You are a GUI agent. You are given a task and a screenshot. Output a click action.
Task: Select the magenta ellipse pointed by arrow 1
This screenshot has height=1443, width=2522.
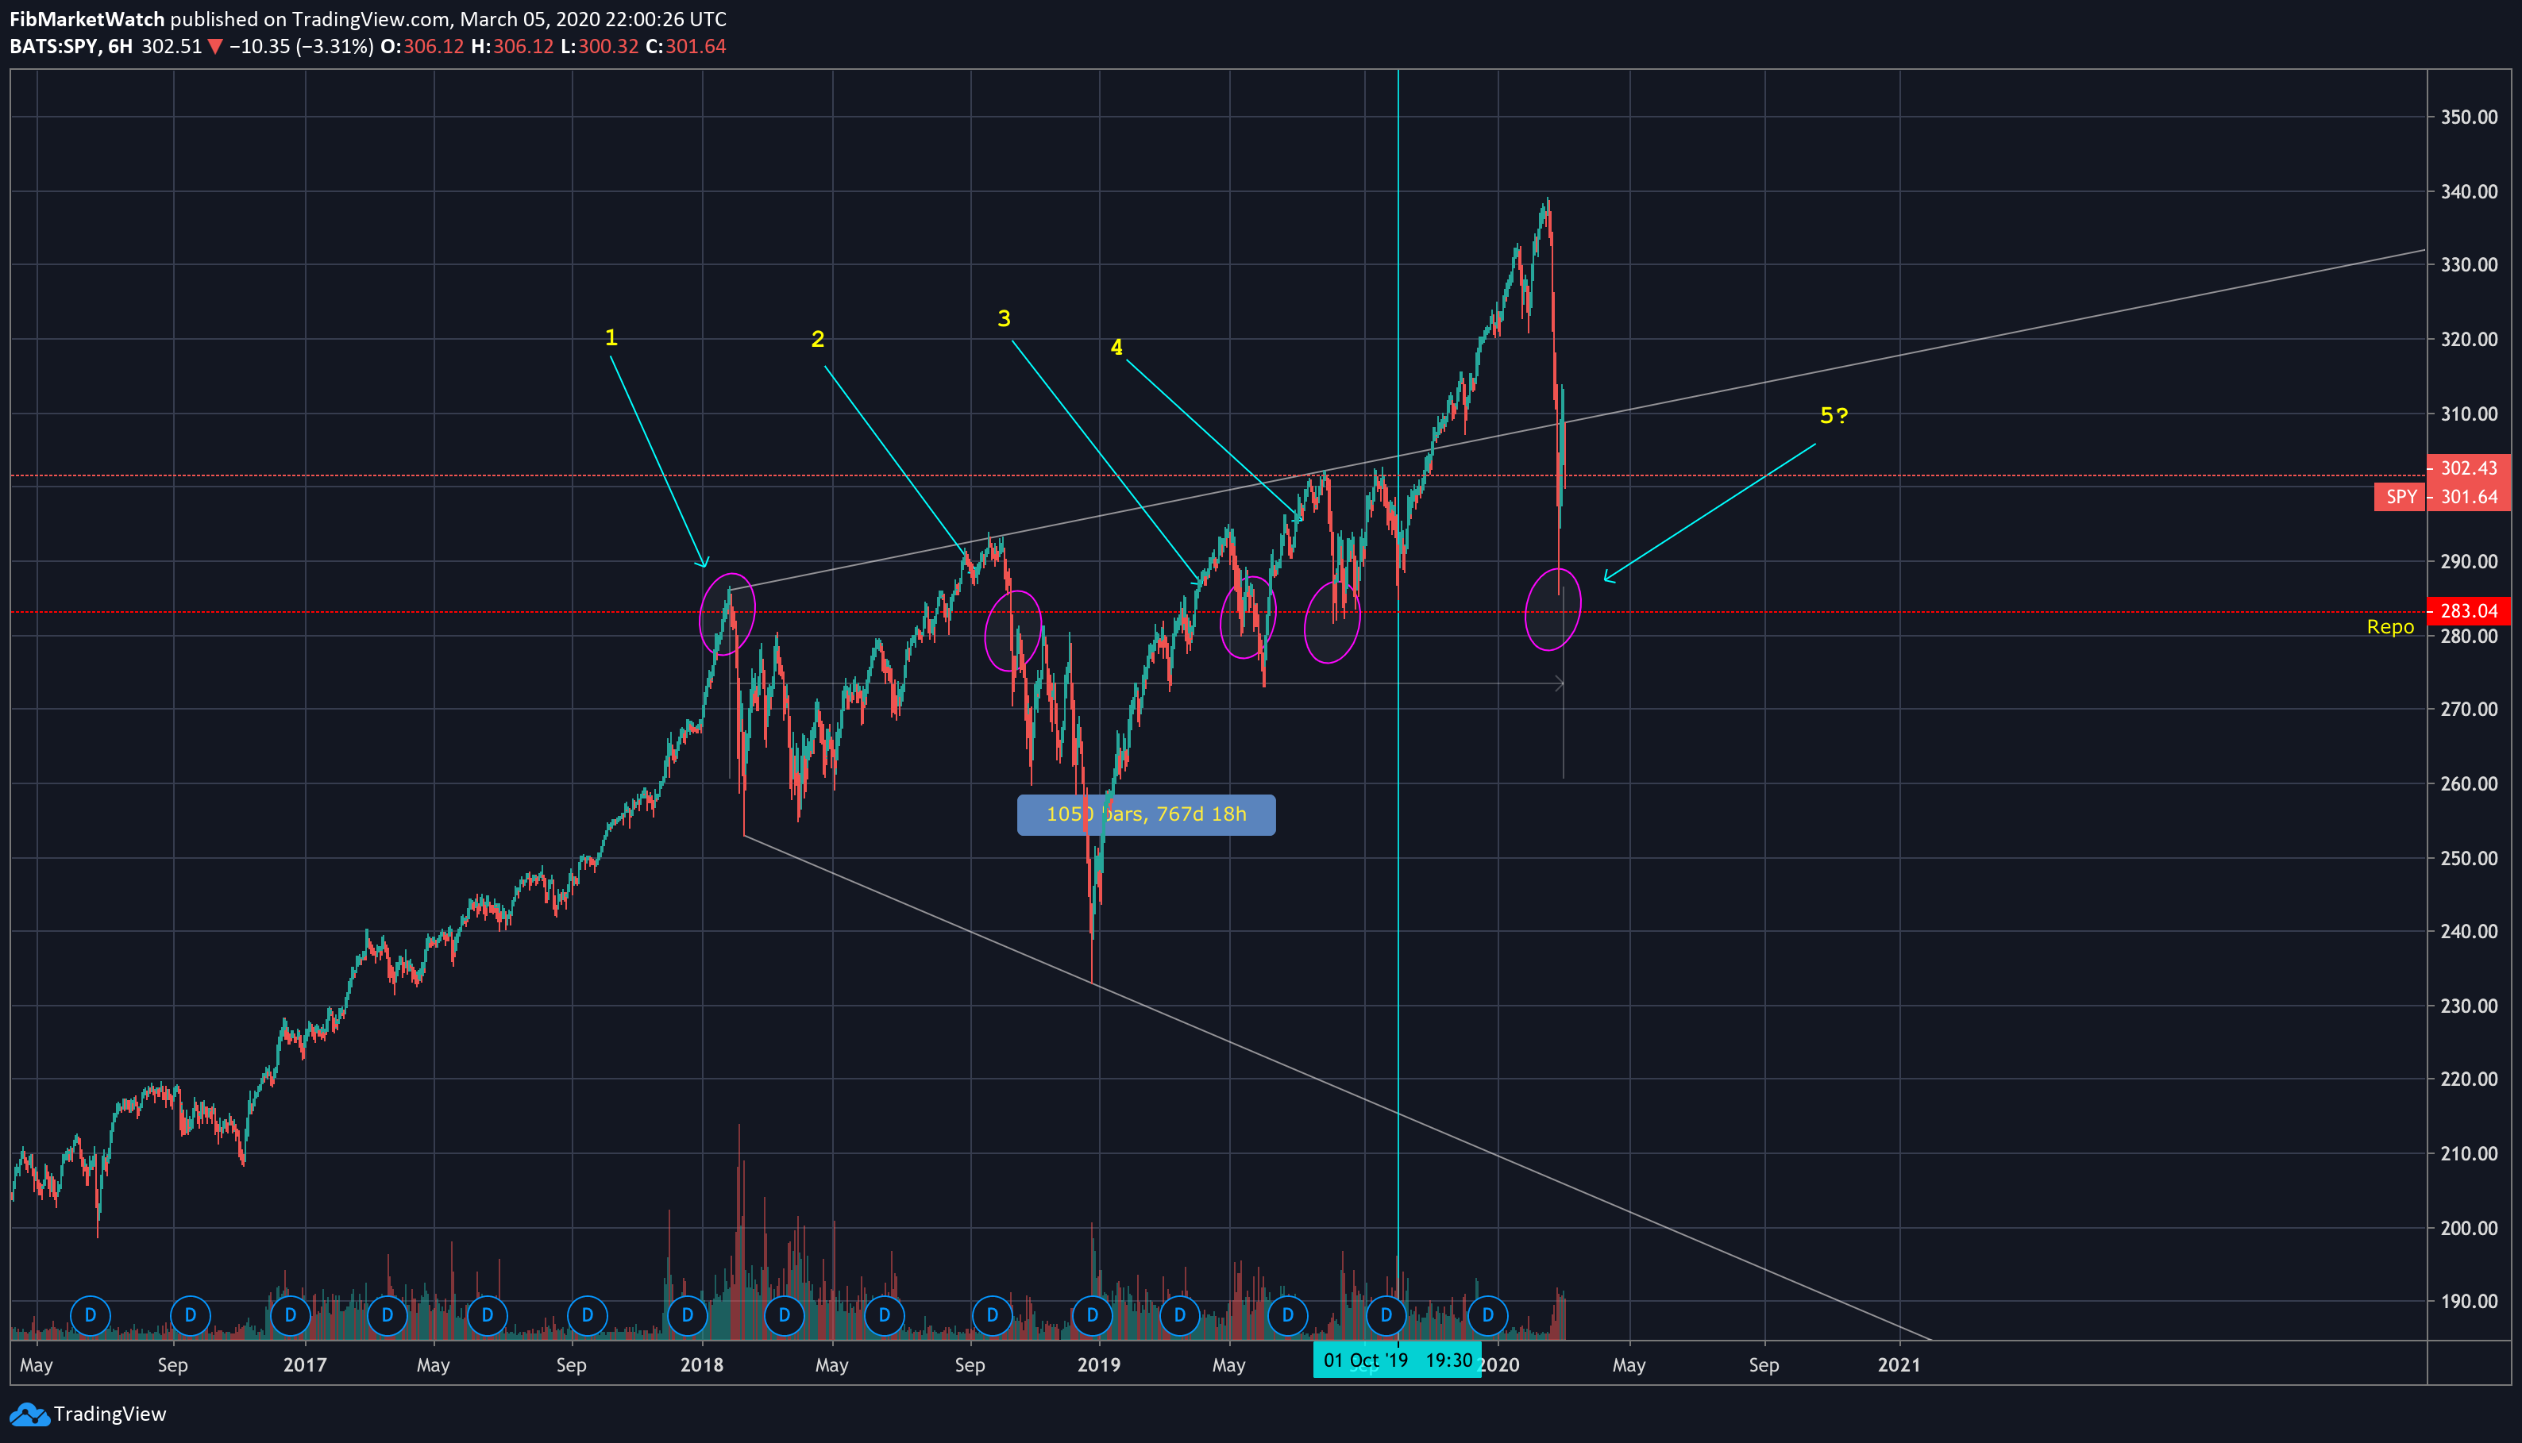click(727, 614)
